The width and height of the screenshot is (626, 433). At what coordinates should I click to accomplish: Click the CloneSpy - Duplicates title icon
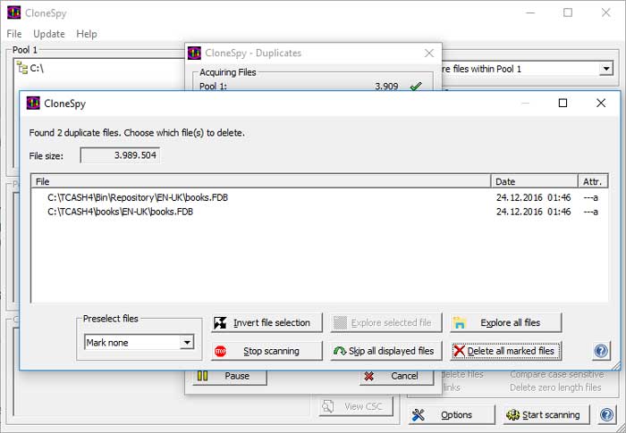(194, 53)
